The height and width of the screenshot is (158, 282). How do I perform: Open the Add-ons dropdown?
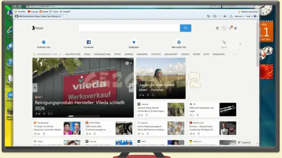tap(239, 16)
